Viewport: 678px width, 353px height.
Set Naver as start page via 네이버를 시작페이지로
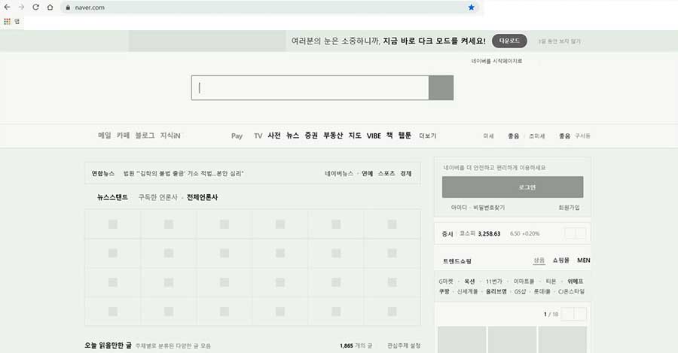click(497, 62)
